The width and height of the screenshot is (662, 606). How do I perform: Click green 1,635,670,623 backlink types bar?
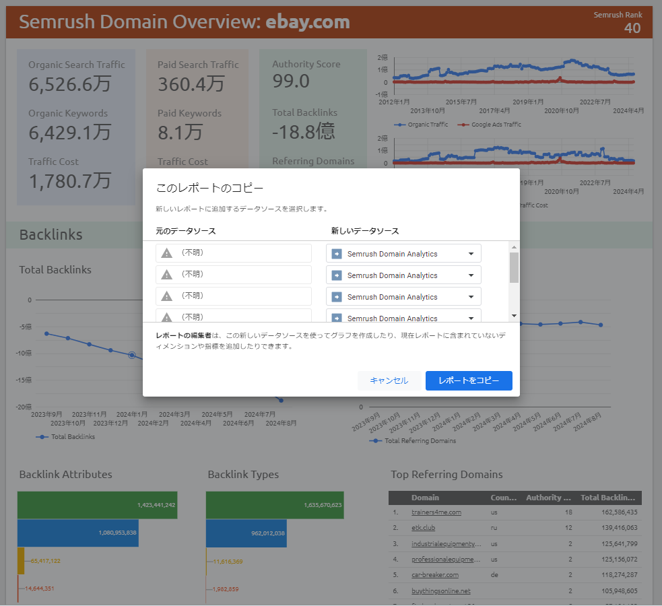click(x=275, y=505)
